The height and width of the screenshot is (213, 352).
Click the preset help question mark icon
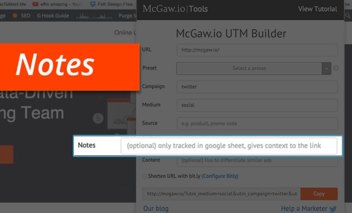click(x=336, y=68)
